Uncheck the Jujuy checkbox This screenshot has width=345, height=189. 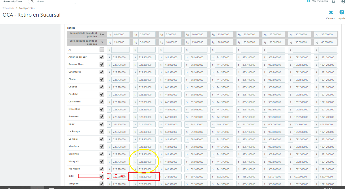[x=102, y=124]
